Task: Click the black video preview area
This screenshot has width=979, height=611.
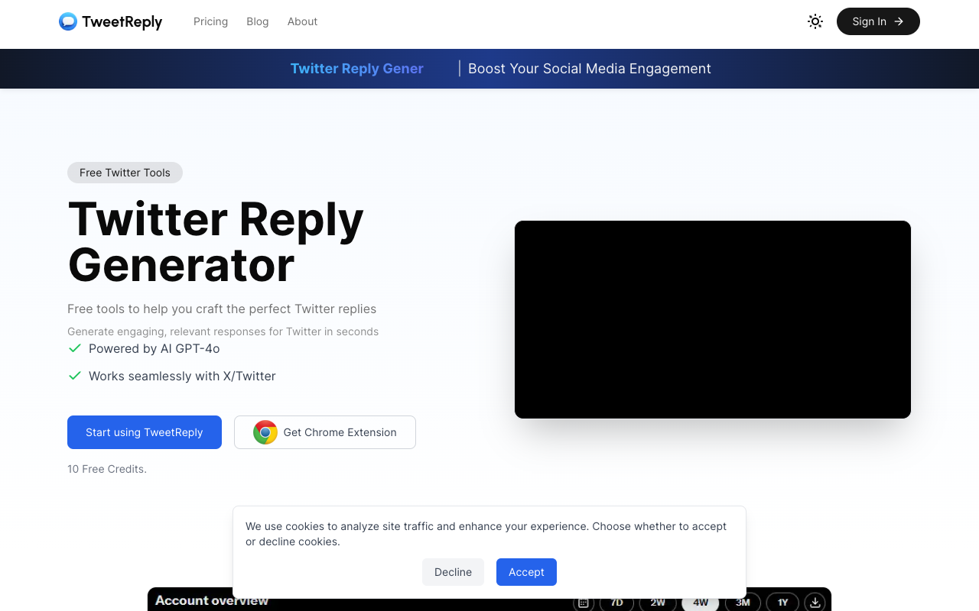Action: click(713, 319)
